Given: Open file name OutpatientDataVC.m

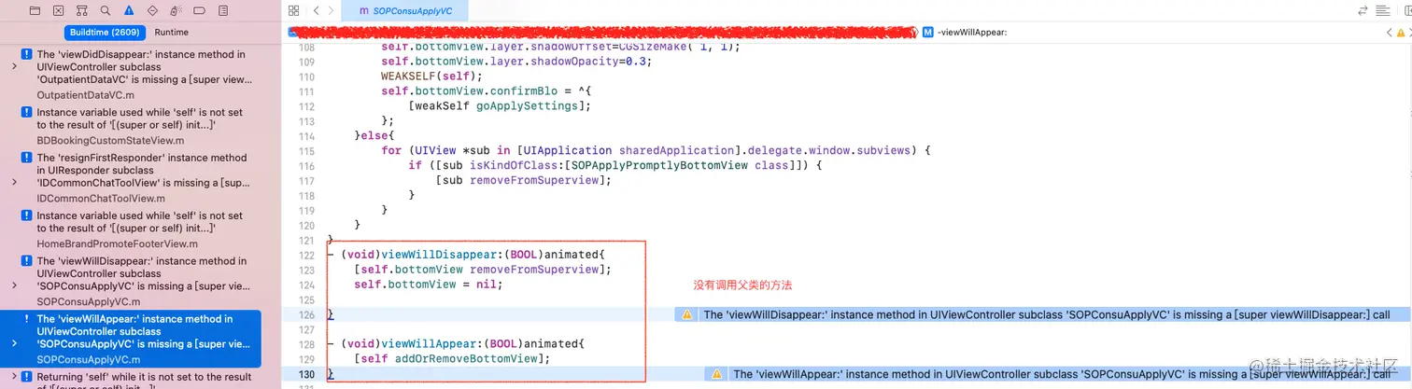Looking at the screenshot, I should coord(87,95).
